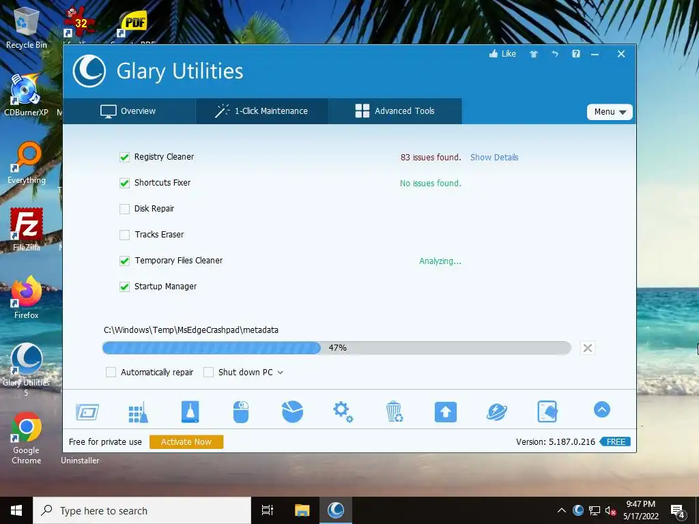The width and height of the screenshot is (699, 524).
Task: Select the Everything search desktop icon
Action: pyautogui.click(x=27, y=163)
